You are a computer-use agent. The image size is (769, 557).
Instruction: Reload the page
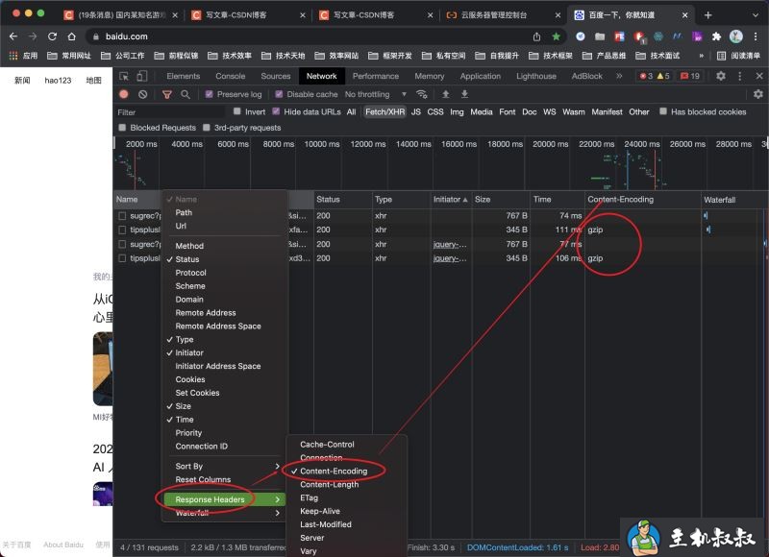(x=52, y=36)
